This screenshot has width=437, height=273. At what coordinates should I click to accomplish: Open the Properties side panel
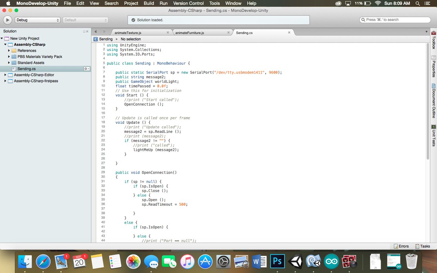(434, 66)
